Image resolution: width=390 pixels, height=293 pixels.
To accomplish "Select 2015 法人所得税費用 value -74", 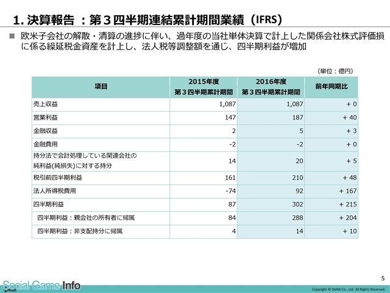I will coord(230,191).
